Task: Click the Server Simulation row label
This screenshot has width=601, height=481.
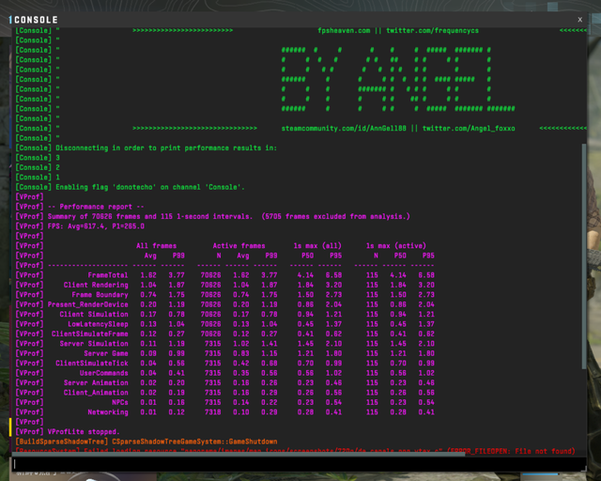Action: click(x=94, y=343)
